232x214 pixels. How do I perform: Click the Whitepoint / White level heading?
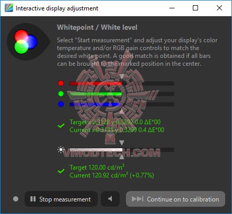[x=97, y=28]
